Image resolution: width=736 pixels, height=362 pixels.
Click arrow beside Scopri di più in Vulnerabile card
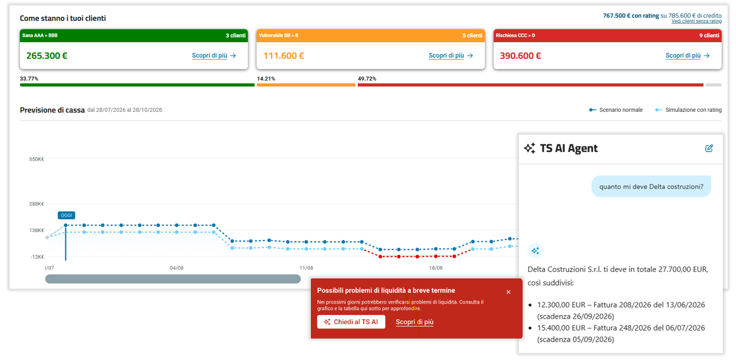coord(470,55)
